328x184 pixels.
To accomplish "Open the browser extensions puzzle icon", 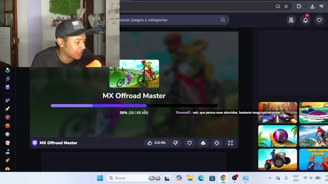I will tap(299, 6).
